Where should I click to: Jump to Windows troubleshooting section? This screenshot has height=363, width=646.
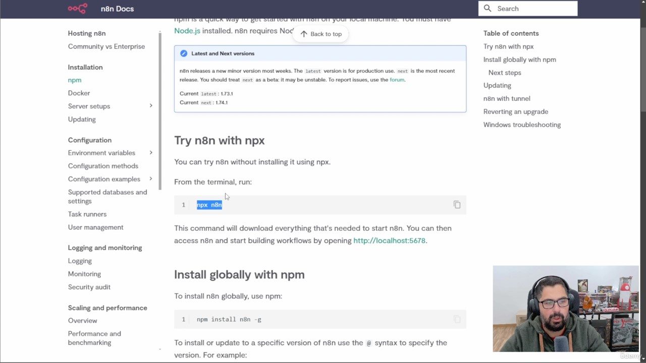(x=522, y=125)
